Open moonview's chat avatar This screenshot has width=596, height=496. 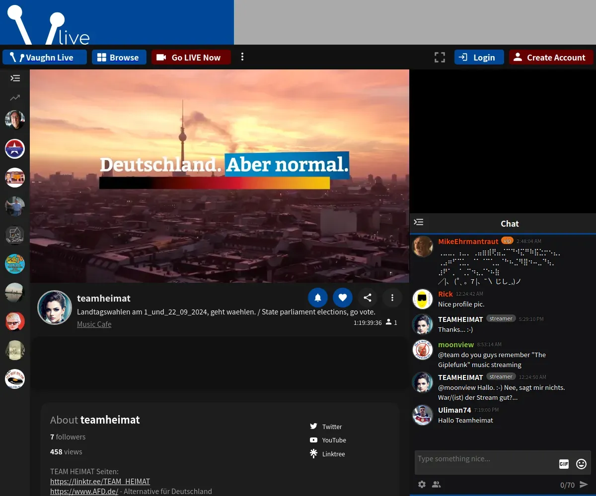point(423,350)
